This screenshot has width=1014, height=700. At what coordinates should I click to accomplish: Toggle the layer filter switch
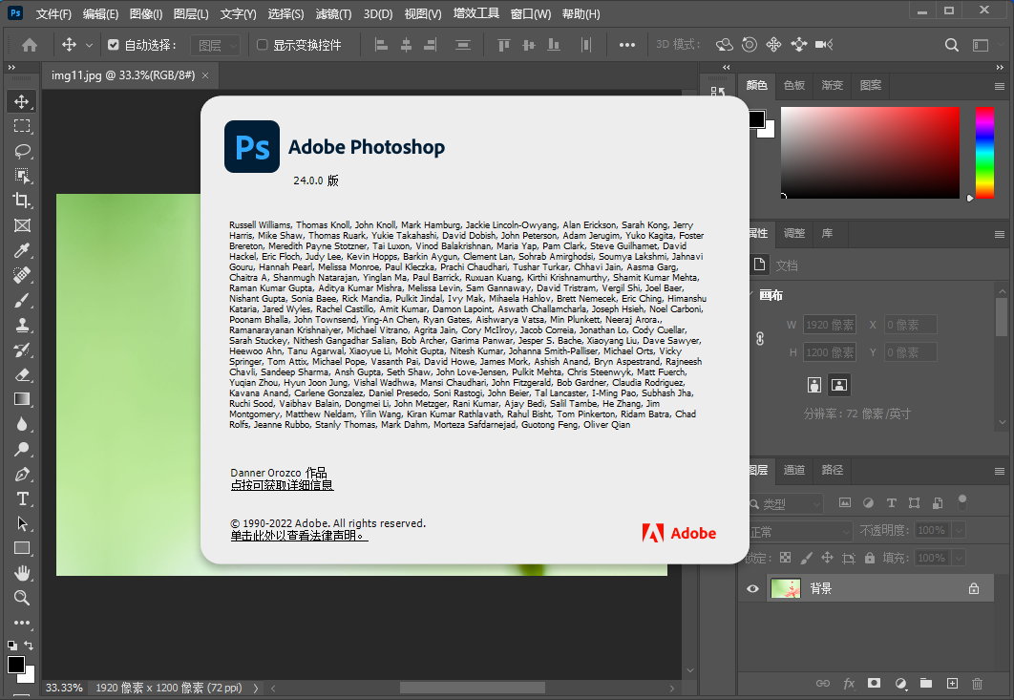pyautogui.click(x=962, y=501)
